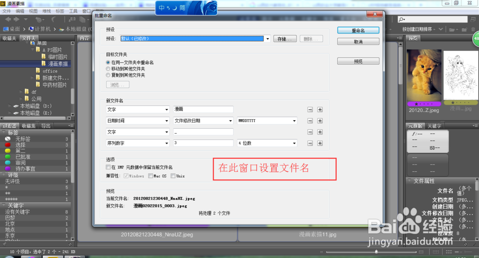Click the Go Forward arrow in Bridge toolbar
The image size is (479, 258).
[16, 19]
